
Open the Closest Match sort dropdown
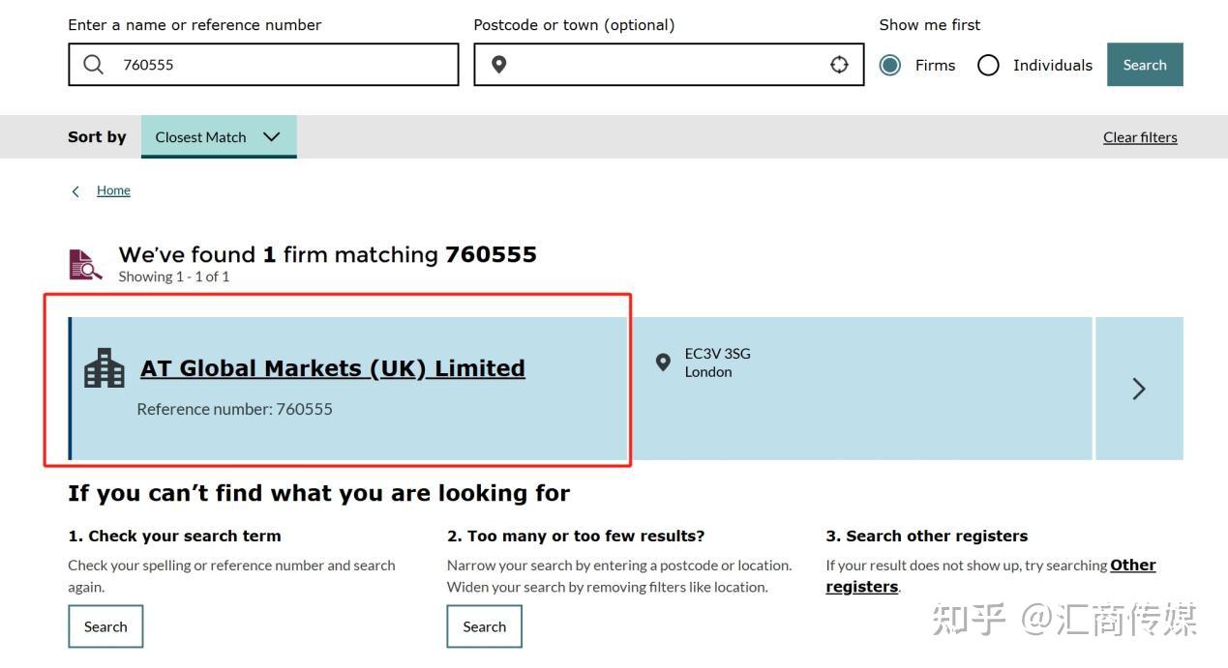coord(219,137)
